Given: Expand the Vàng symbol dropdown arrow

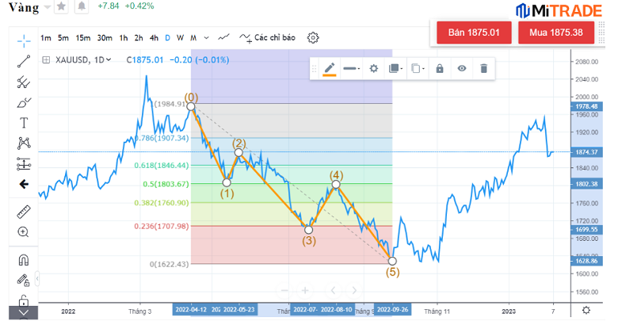Looking at the screenshot, I should tap(49, 6).
